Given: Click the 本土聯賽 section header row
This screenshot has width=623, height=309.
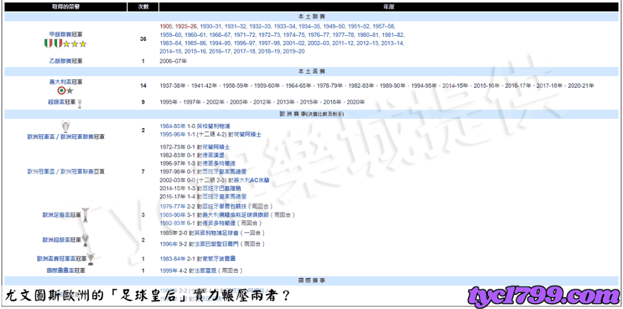Looking at the screenshot, I should [x=311, y=17].
